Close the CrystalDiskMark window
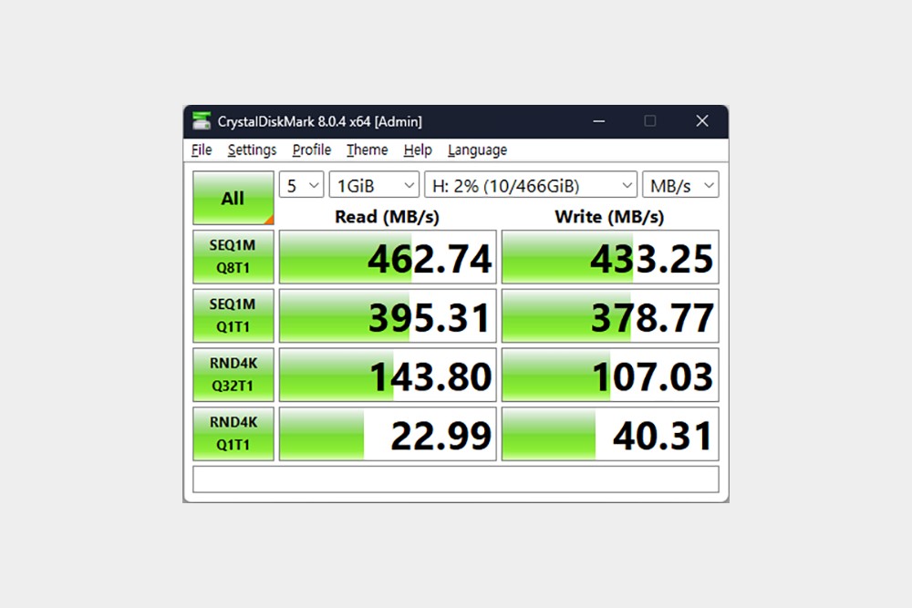912x608 pixels. (x=702, y=121)
